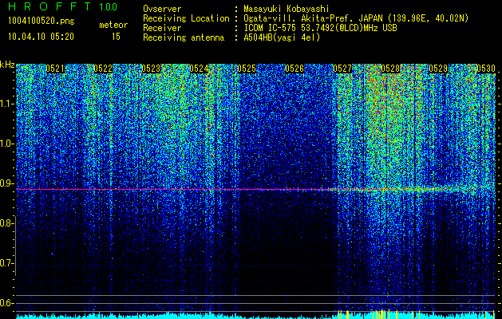Click the 1.1 frequency axis label

click(x=6, y=104)
